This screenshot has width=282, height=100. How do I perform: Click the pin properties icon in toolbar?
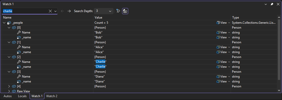pyautogui.click(x=118, y=11)
